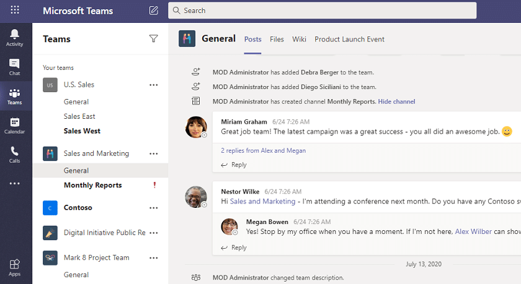Screen dimensions: 521x284
Task: Open the Apps store
Action: point(15,268)
